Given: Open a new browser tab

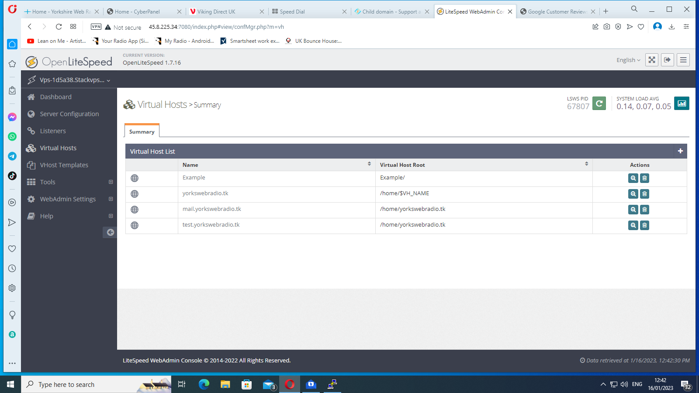Looking at the screenshot, I should coord(606,11).
